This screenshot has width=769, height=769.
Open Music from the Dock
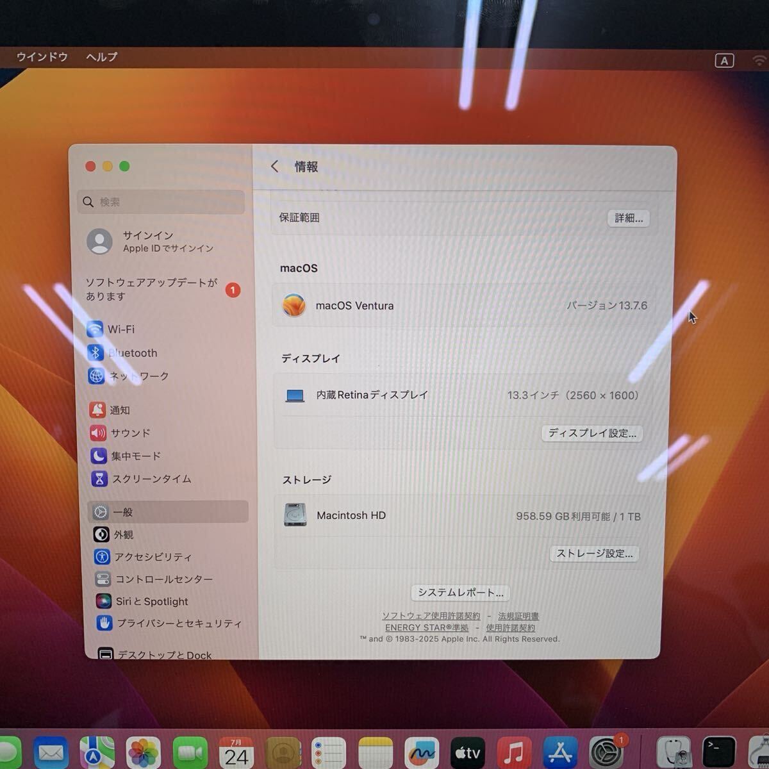(514, 754)
